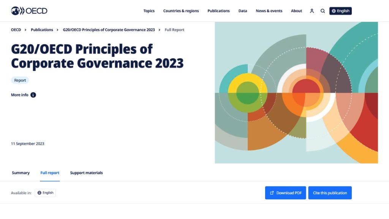
Task: Show details via More info icon
Action: 33,95
